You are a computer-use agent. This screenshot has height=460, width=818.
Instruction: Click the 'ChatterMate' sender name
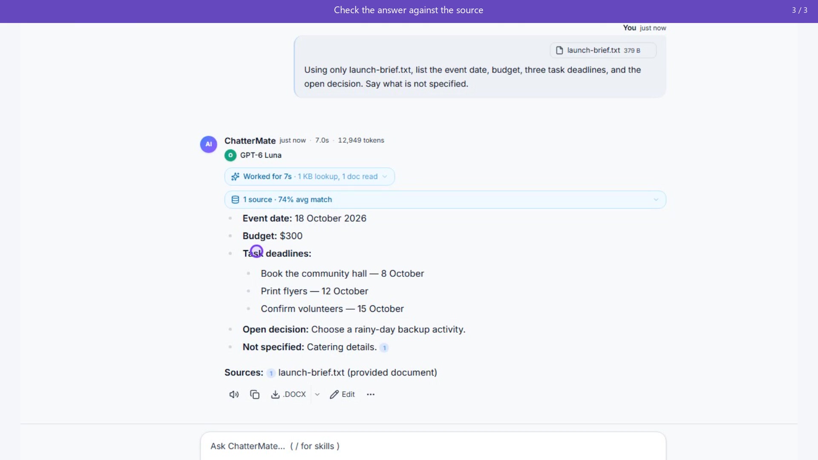pos(250,141)
